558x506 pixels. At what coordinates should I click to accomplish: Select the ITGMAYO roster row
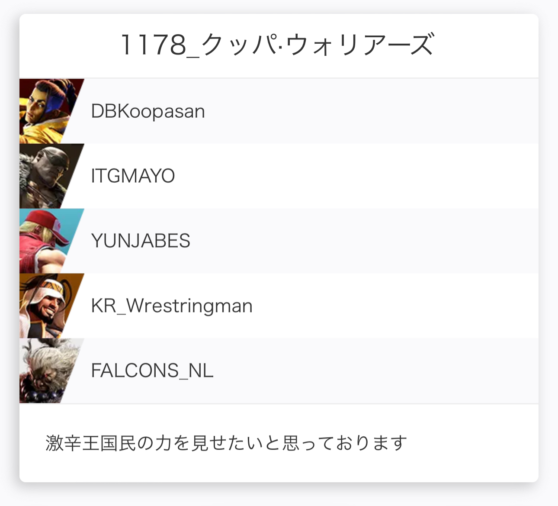coord(346,176)
